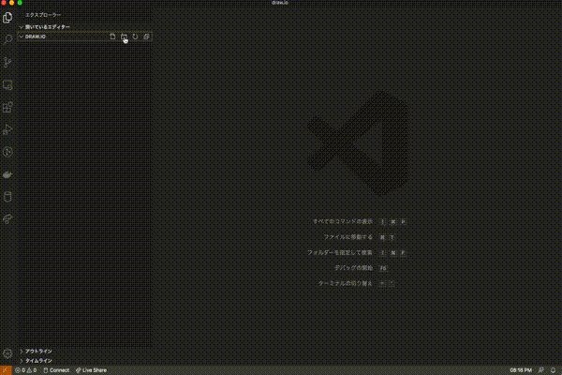Open the Explorer view in activity bar
The image size is (562, 375).
pos(7,17)
